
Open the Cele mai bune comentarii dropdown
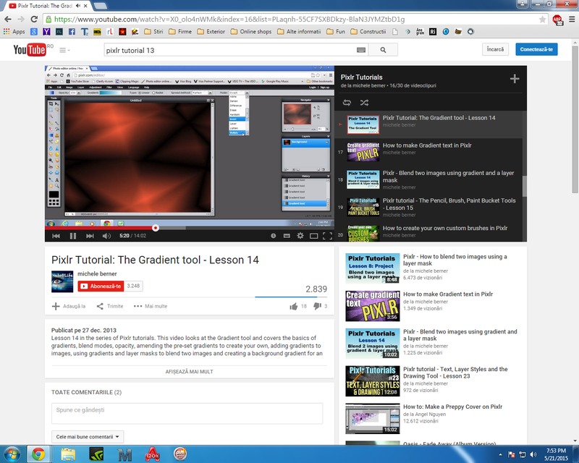(88, 437)
